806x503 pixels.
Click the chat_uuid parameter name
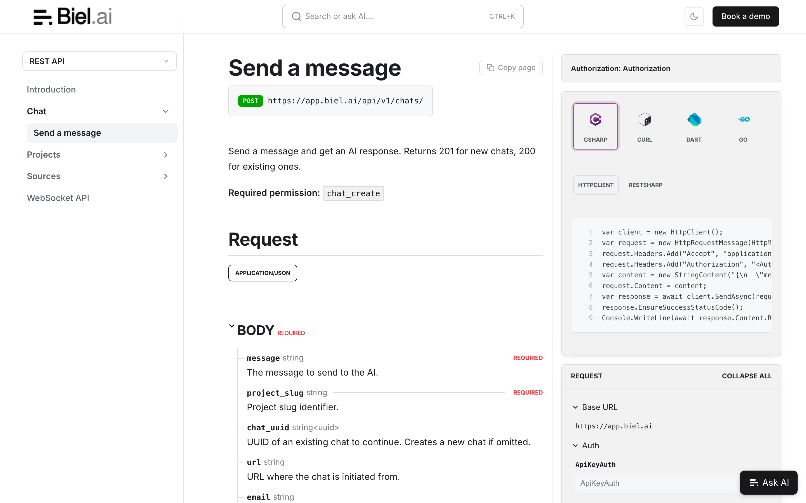click(x=268, y=428)
